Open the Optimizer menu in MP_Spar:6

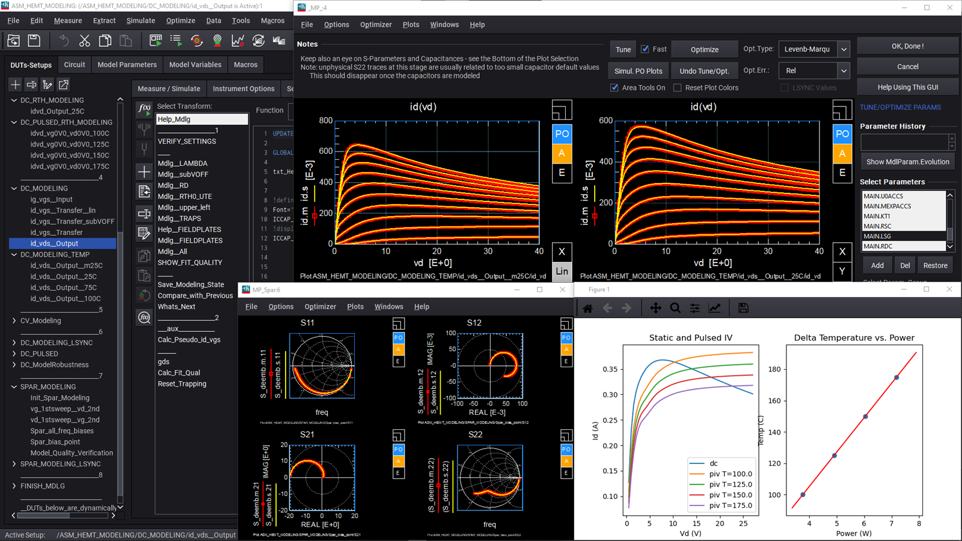[x=320, y=307]
